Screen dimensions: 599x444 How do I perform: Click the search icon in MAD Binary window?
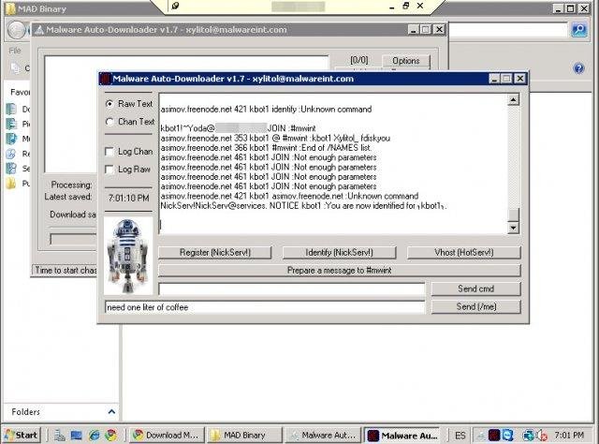coord(579,29)
